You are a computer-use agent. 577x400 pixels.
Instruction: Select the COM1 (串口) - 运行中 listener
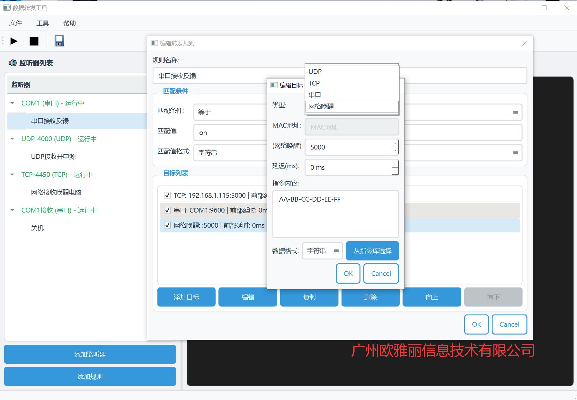point(53,103)
